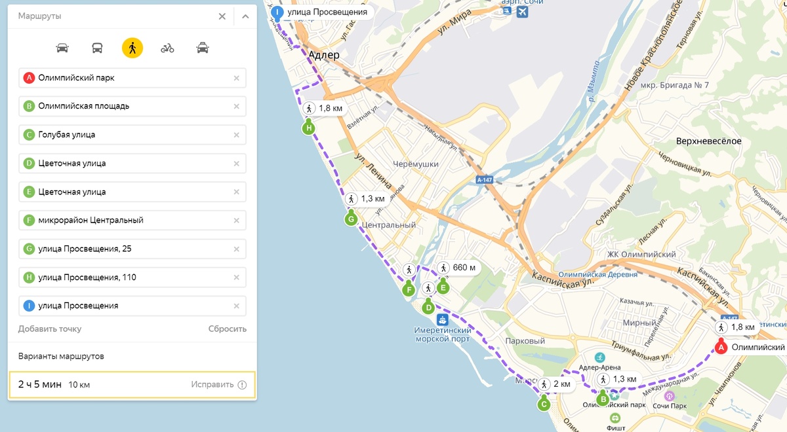Click Исправить link in route summary
Image resolution: width=787 pixels, height=432 pixels.
(x=212, y=385)
